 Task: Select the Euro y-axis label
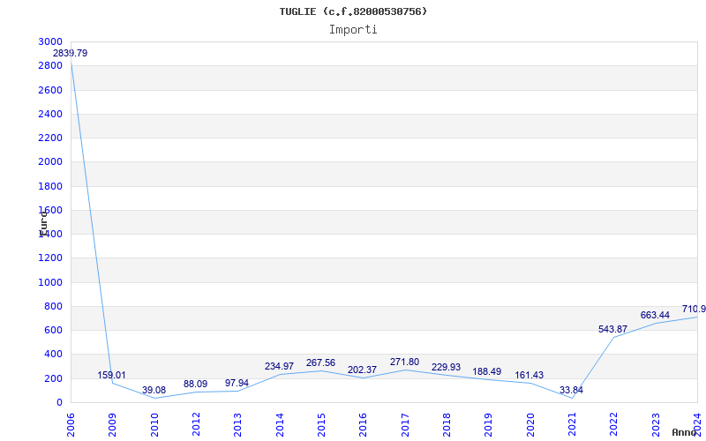[x=43, y=222]
